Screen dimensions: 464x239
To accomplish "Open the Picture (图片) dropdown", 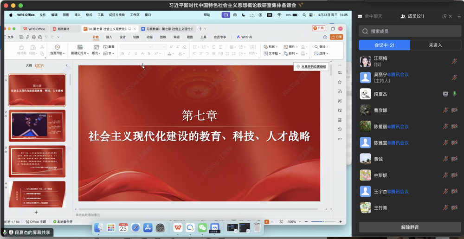I will 290,47.
